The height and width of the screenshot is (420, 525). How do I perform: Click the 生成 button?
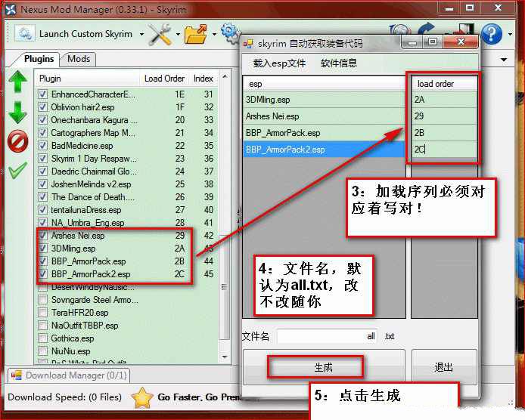[324, 367]
